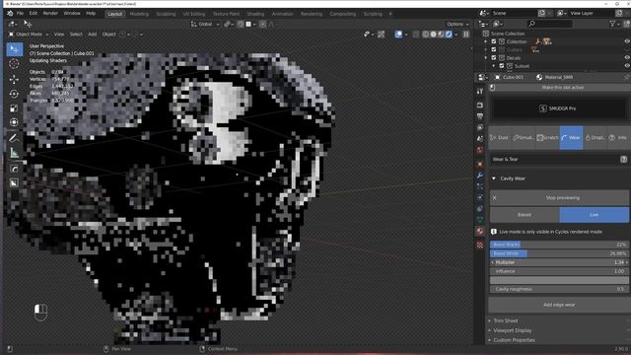This screenshot has height=355, width=631.
Task: Open the File menu
Action: pos(20,13)
